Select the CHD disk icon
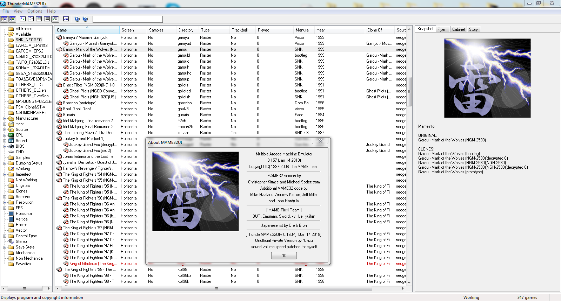This screenshot has width=561, height=301. [x=11, y=152]
